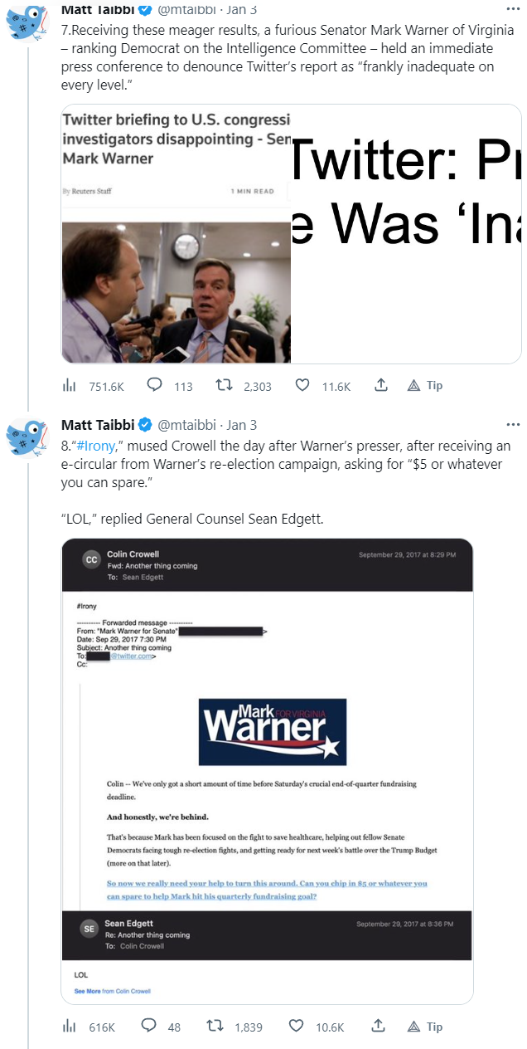Open view stats showing 616K
Screen dimensions: 527x1049
70,1026
